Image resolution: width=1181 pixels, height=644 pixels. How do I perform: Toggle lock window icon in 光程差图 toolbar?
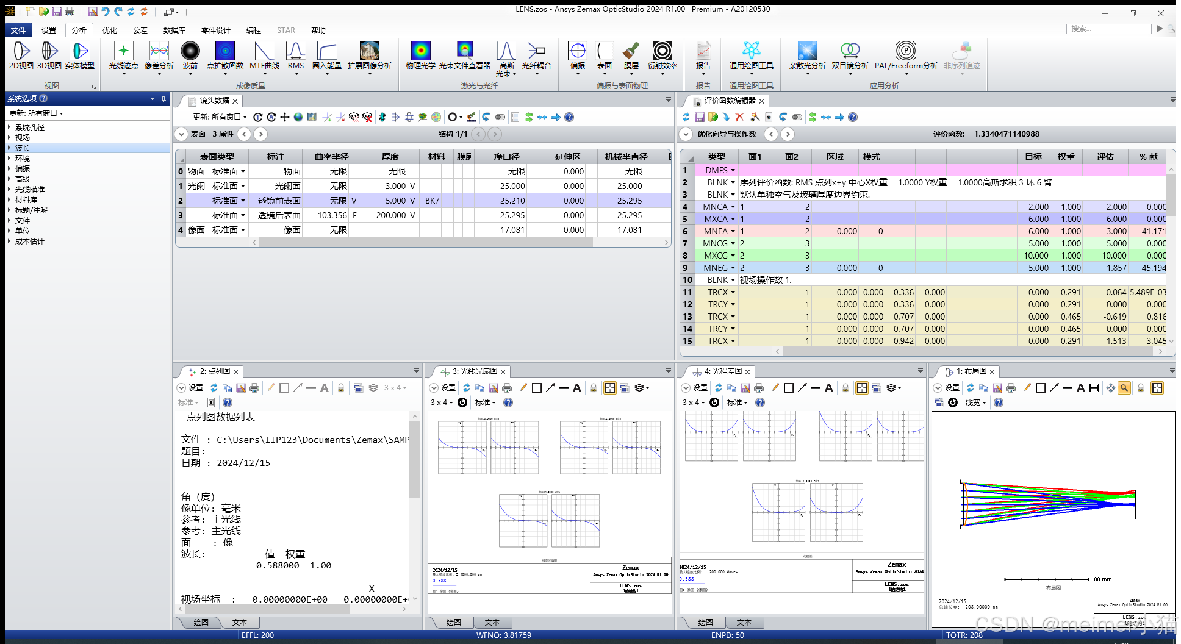pos(845,388)
